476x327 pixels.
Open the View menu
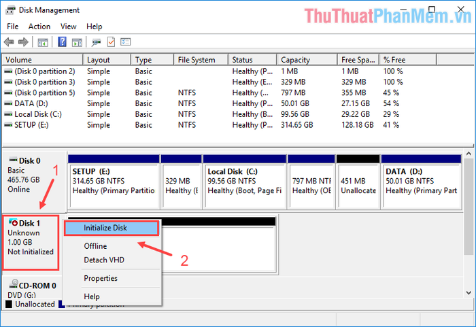click(x=68, y=27)
